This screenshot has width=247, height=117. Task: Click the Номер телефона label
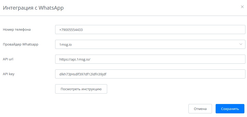pos(17,30)
